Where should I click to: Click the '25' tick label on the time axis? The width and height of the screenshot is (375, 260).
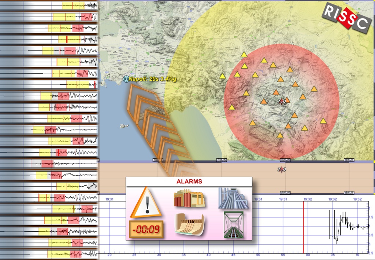pyautogui.click(x=134, y=255)
